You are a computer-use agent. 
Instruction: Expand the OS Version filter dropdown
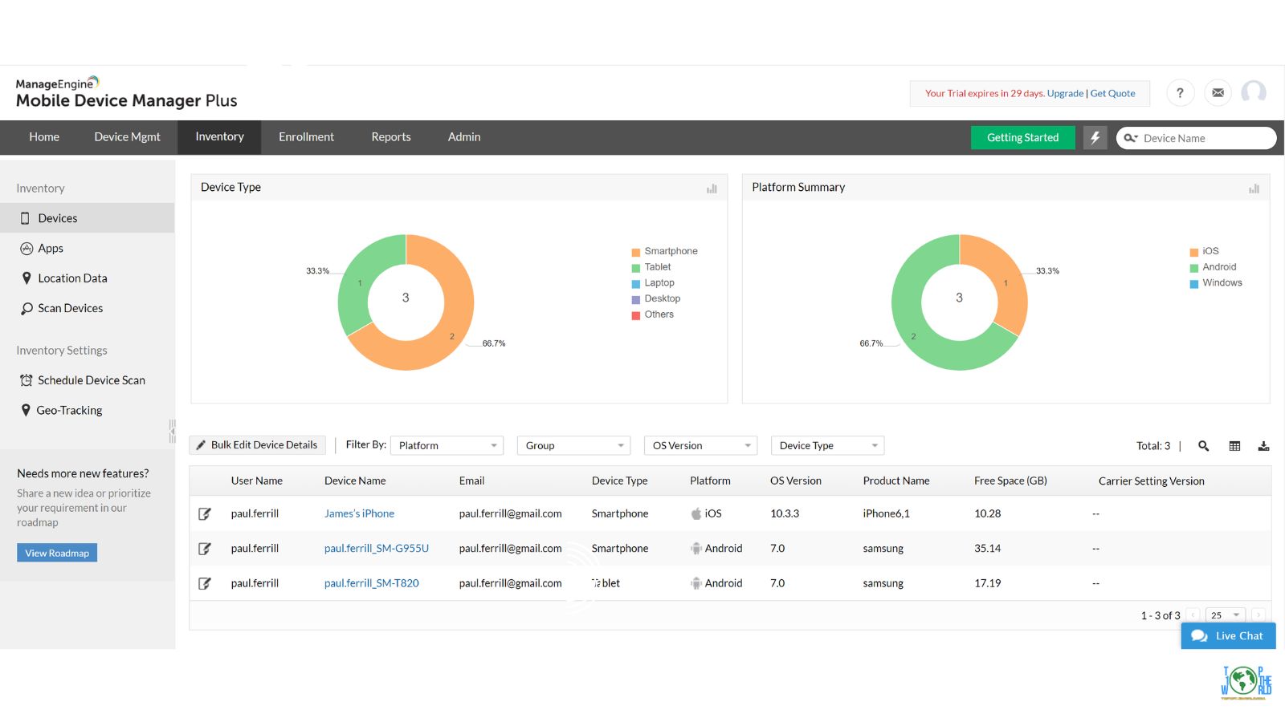(x=700, y=445)
